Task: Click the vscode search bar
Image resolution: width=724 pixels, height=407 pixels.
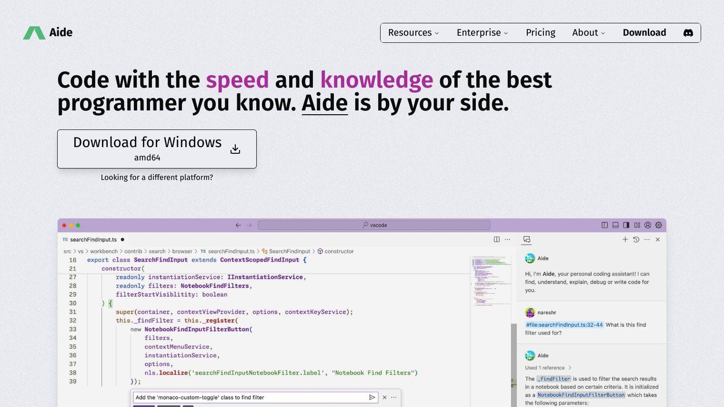Action: (x=374, y=225)
